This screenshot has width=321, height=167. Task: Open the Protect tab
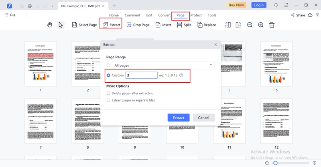[x=196, y=15]
